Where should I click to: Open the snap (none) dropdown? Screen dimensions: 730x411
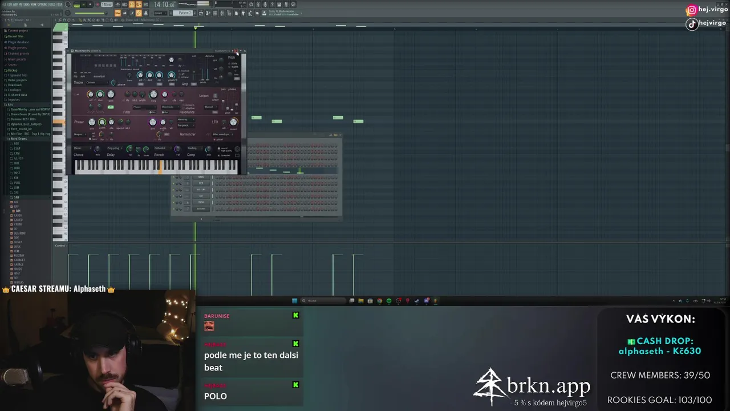(160, 13)
